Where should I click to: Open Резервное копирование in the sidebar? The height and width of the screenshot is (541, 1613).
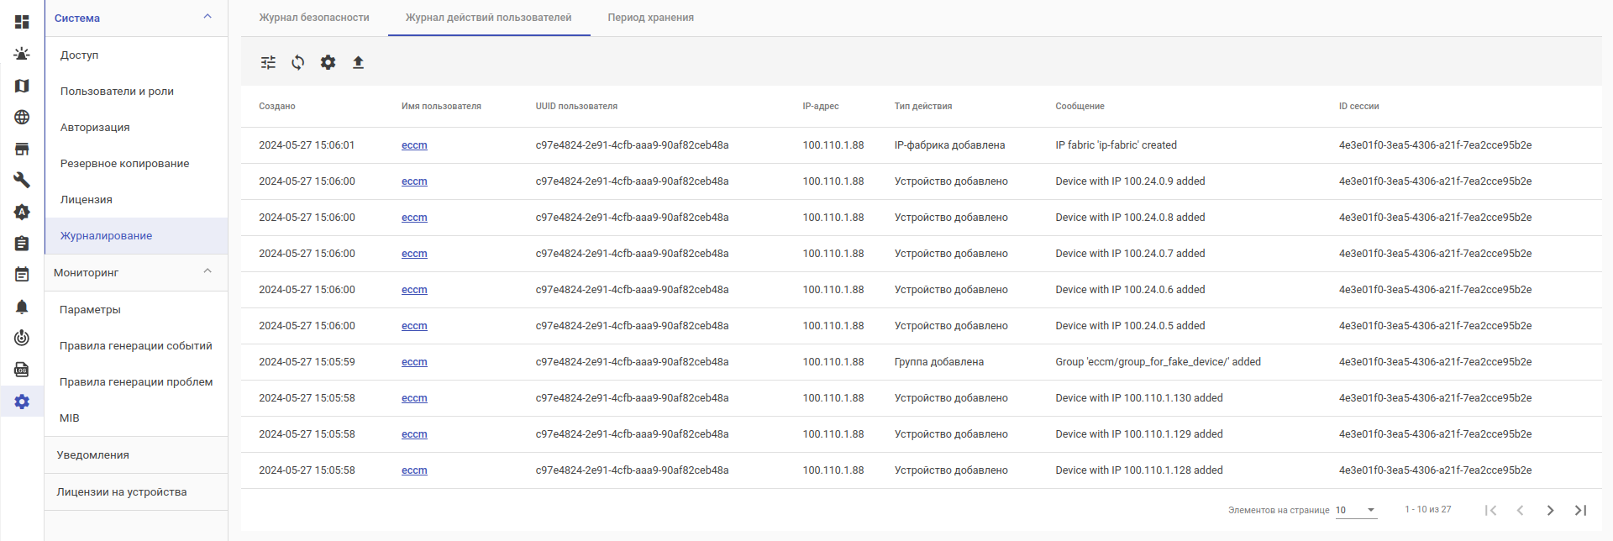click(x=124, y=164)
